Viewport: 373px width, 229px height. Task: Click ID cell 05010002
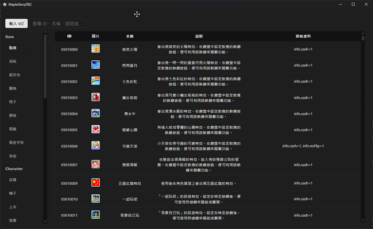pos(69,82)
